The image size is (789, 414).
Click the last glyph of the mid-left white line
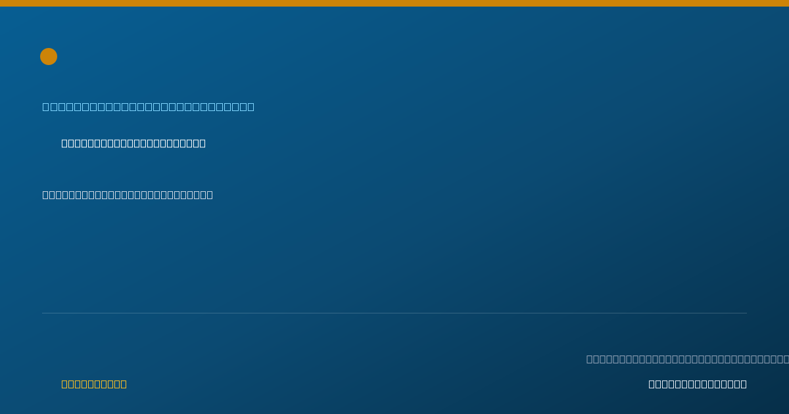210,195
